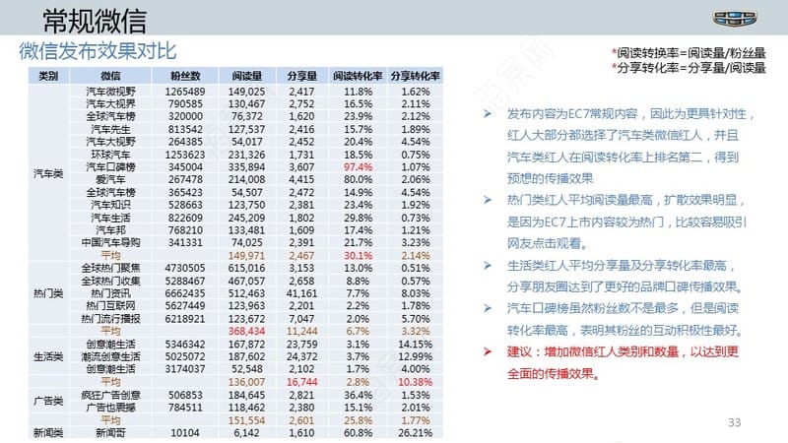
Task: Click the 汽车微视野 account name
Action: tap(110, 92)
